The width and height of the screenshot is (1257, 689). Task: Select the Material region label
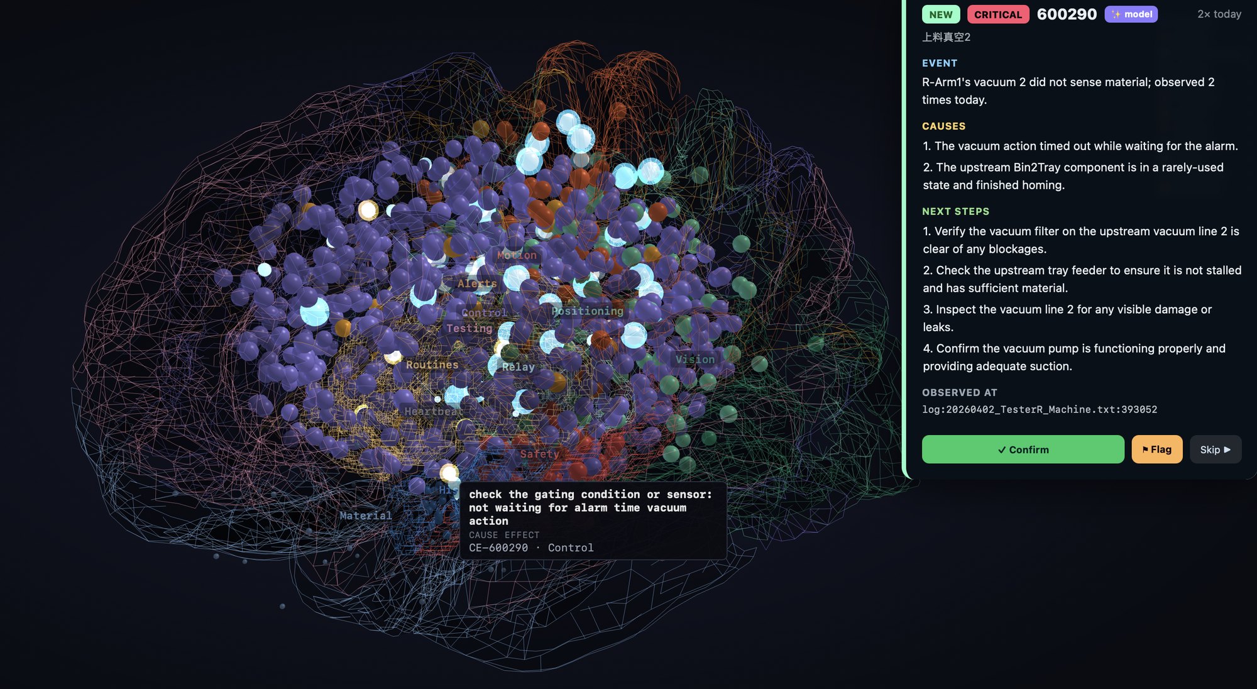tap(365, 515)
